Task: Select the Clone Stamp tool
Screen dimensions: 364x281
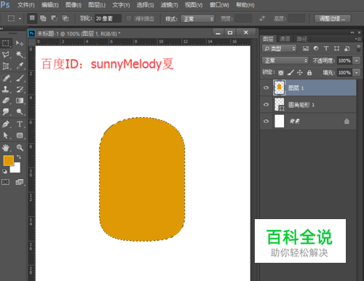Action: click(6, 90)
